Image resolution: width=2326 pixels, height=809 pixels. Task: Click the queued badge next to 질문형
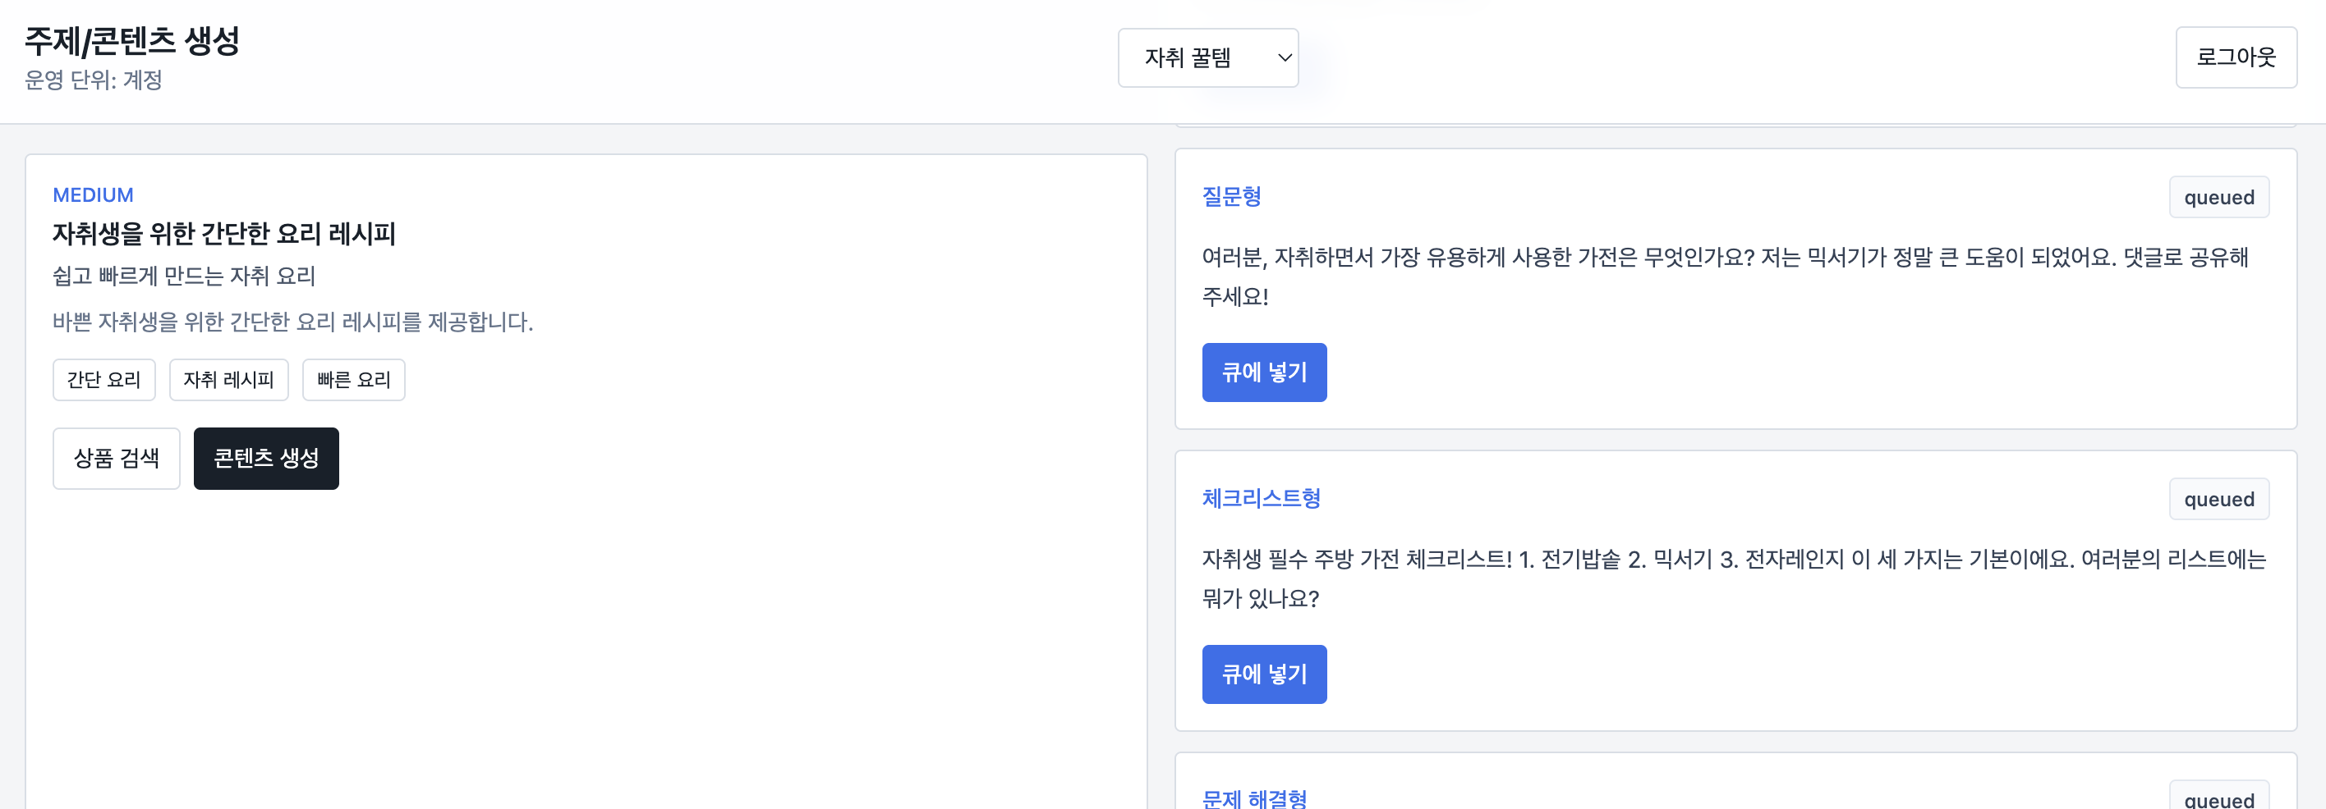tap(2219, 197)
